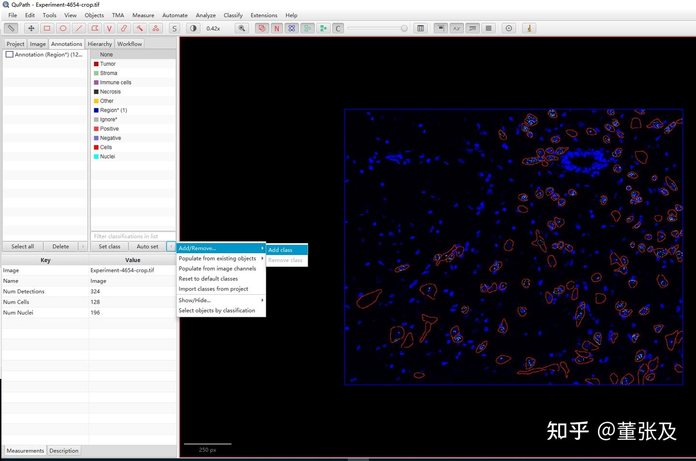Select the Ellipse annotation tool
Screen dimensions: 696x461
[x=63, y=29]
